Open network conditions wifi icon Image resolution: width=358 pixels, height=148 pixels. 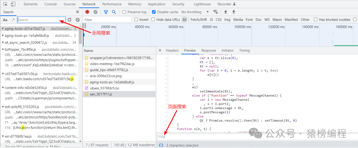(215, 12)
